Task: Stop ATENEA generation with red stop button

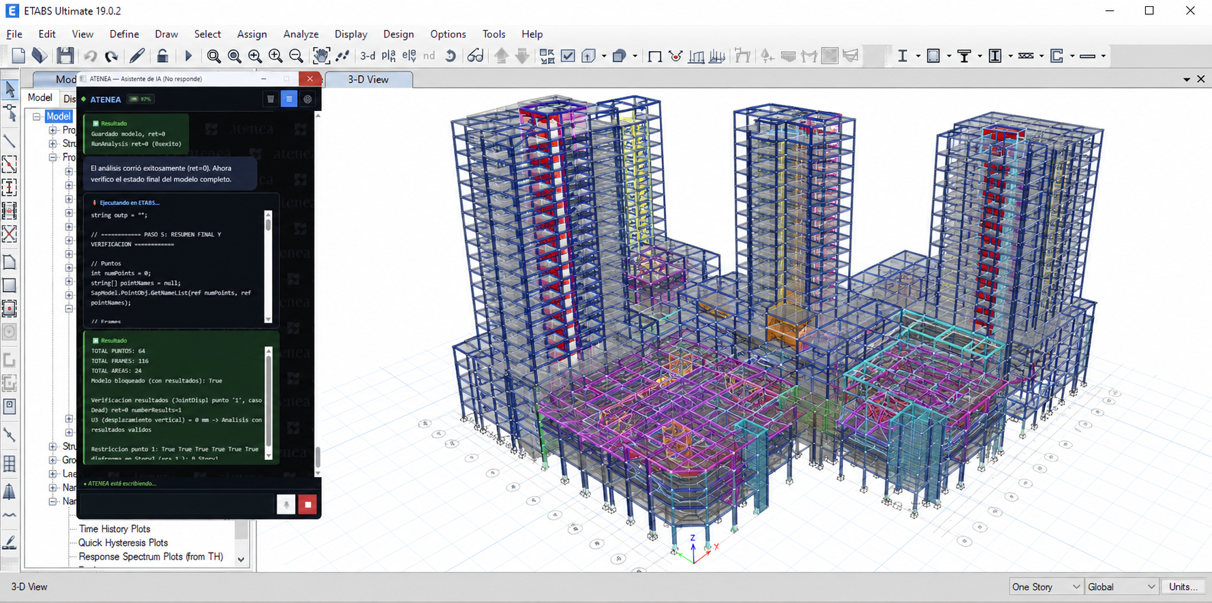Action: 307,505
